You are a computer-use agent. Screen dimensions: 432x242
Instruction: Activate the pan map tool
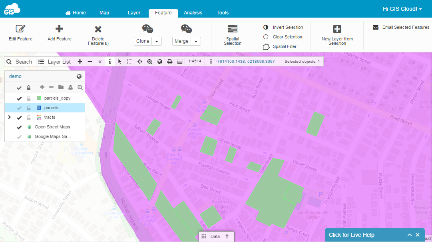pyautogui.click(x=140, y=62)
